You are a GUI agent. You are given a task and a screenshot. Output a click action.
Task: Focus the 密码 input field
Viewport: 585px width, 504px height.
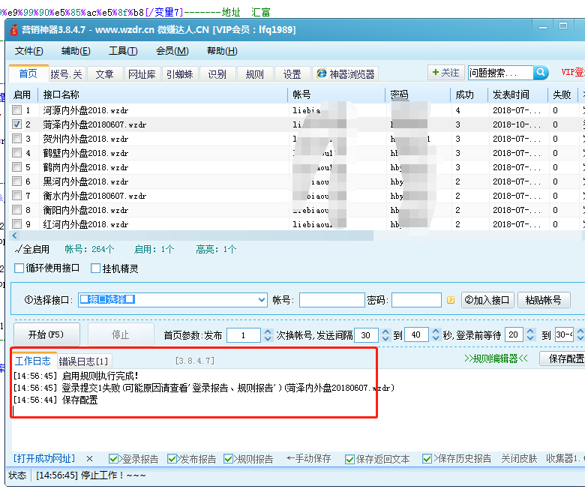[x=416, y=300]
